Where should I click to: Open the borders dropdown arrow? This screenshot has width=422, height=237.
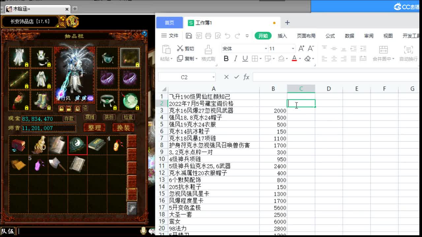(x=260, y=59)
